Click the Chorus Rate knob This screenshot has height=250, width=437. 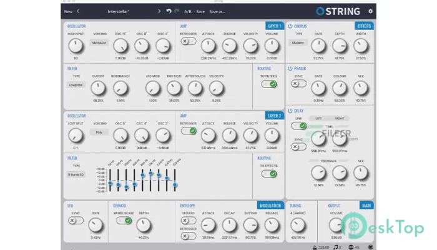[x=318, y=46]
